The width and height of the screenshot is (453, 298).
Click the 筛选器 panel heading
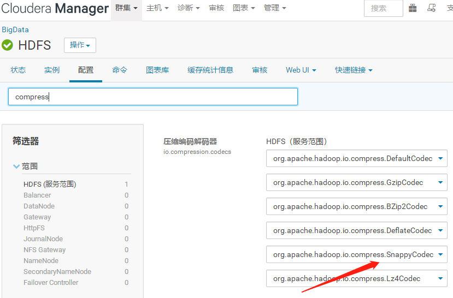[26, 141]
